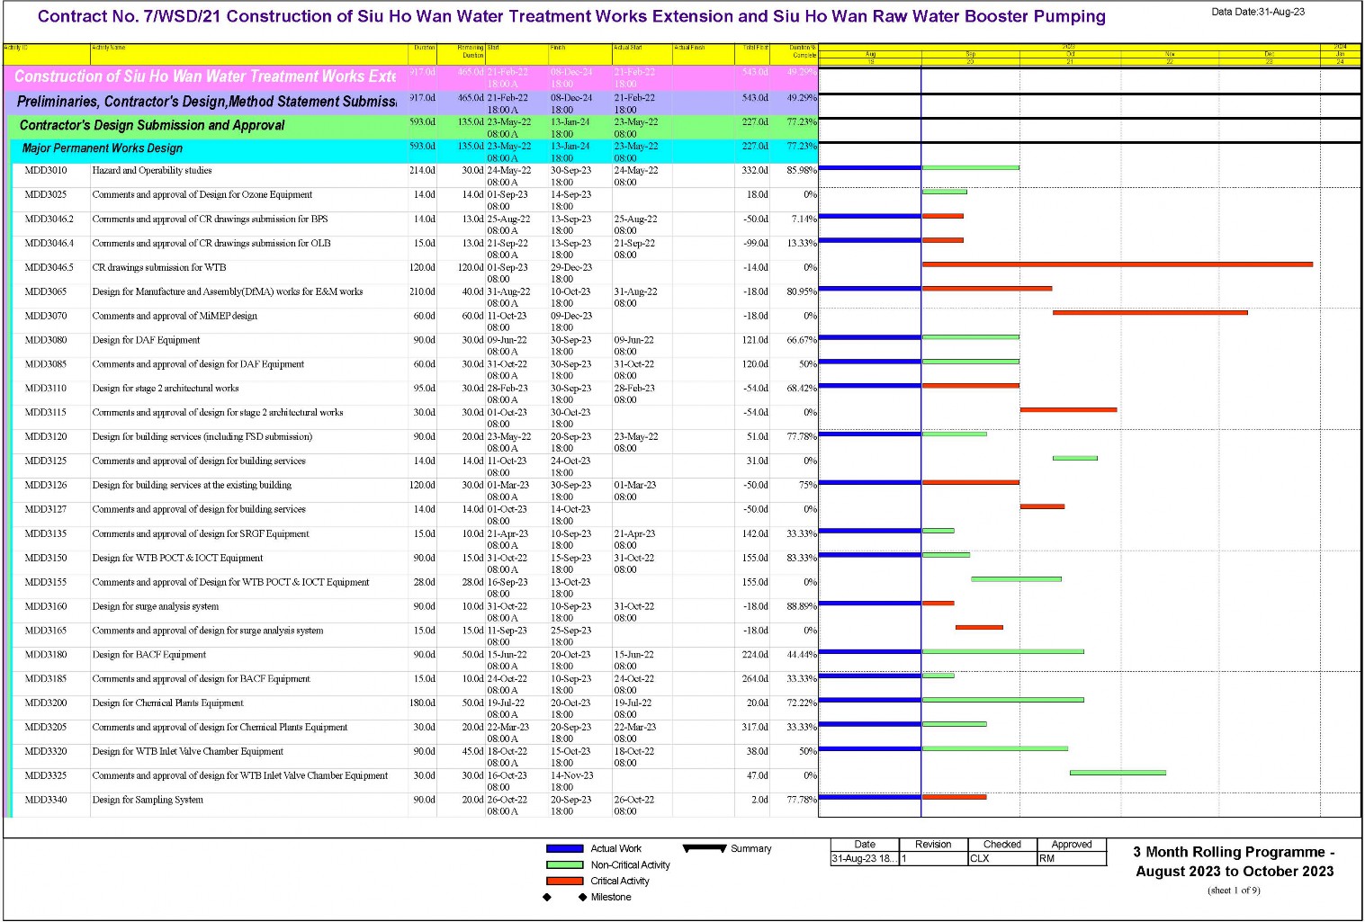The image size is (1365, 922).
Task: Click the red Gantt bar for MDD3127
Action: [1042, 506]
